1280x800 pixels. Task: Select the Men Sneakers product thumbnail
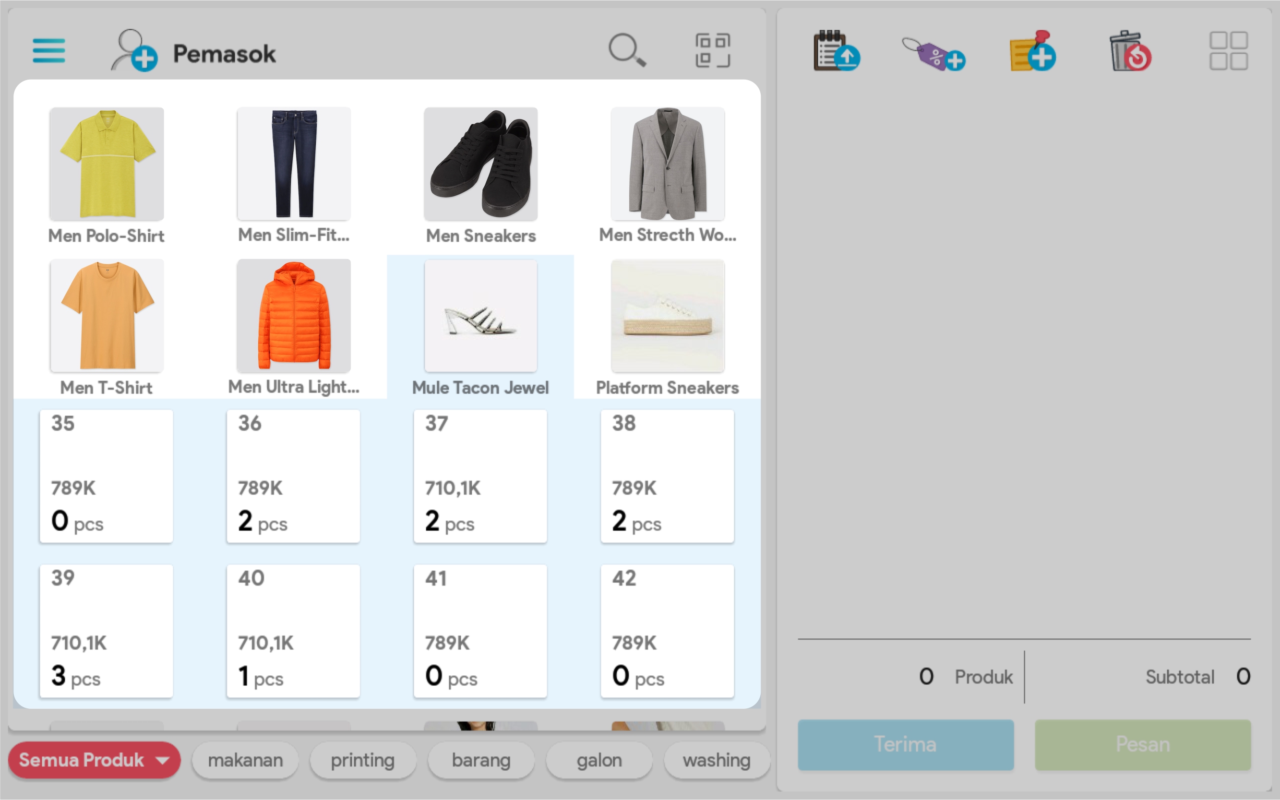pyautogui.click(x=481, y=164)
